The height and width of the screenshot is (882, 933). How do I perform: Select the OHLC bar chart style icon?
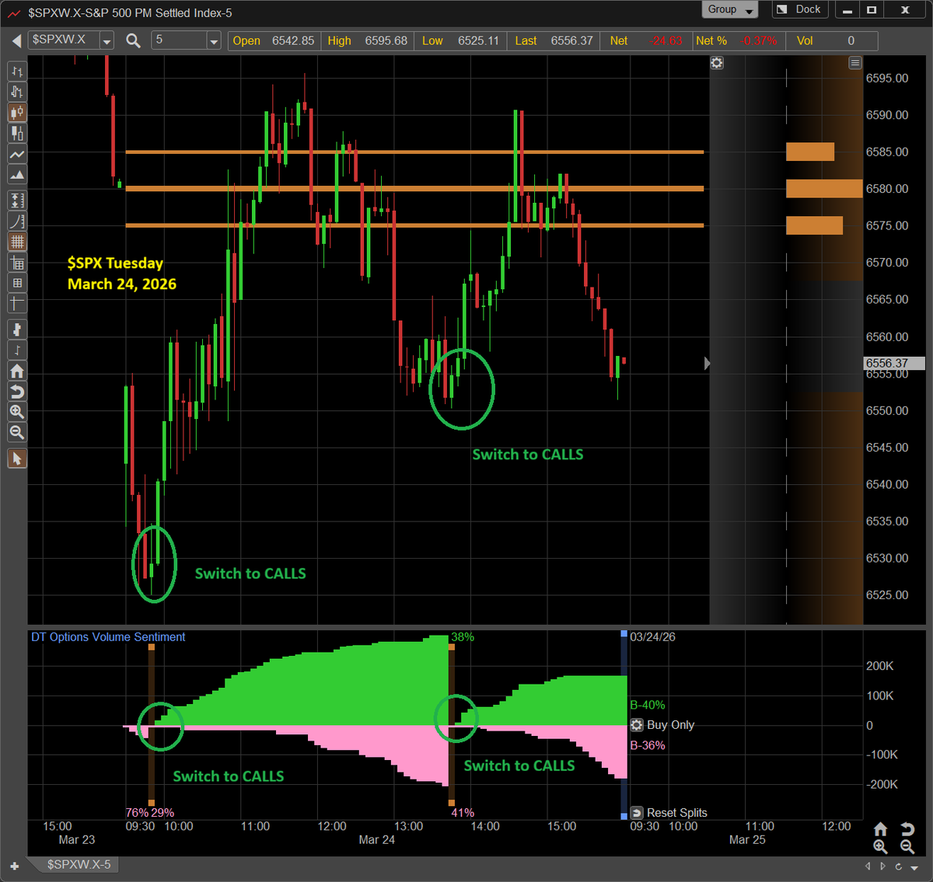pos(17,71)
